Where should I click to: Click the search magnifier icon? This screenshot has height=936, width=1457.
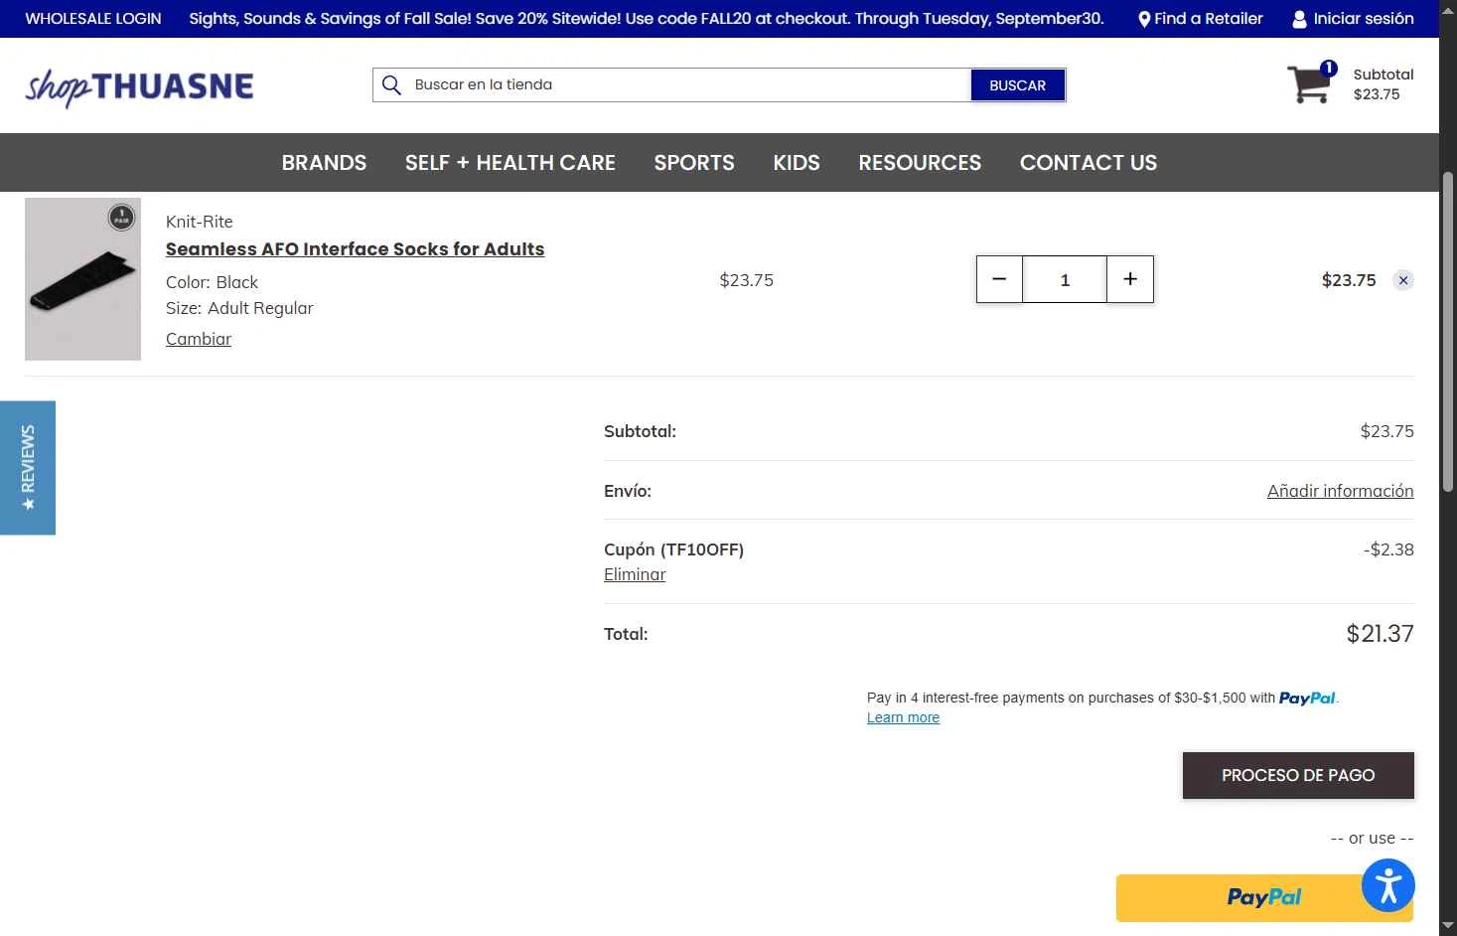pyautogui.click(x=391, y=85)
